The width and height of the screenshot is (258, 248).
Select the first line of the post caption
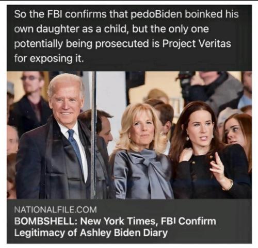[x=126, y=14]
